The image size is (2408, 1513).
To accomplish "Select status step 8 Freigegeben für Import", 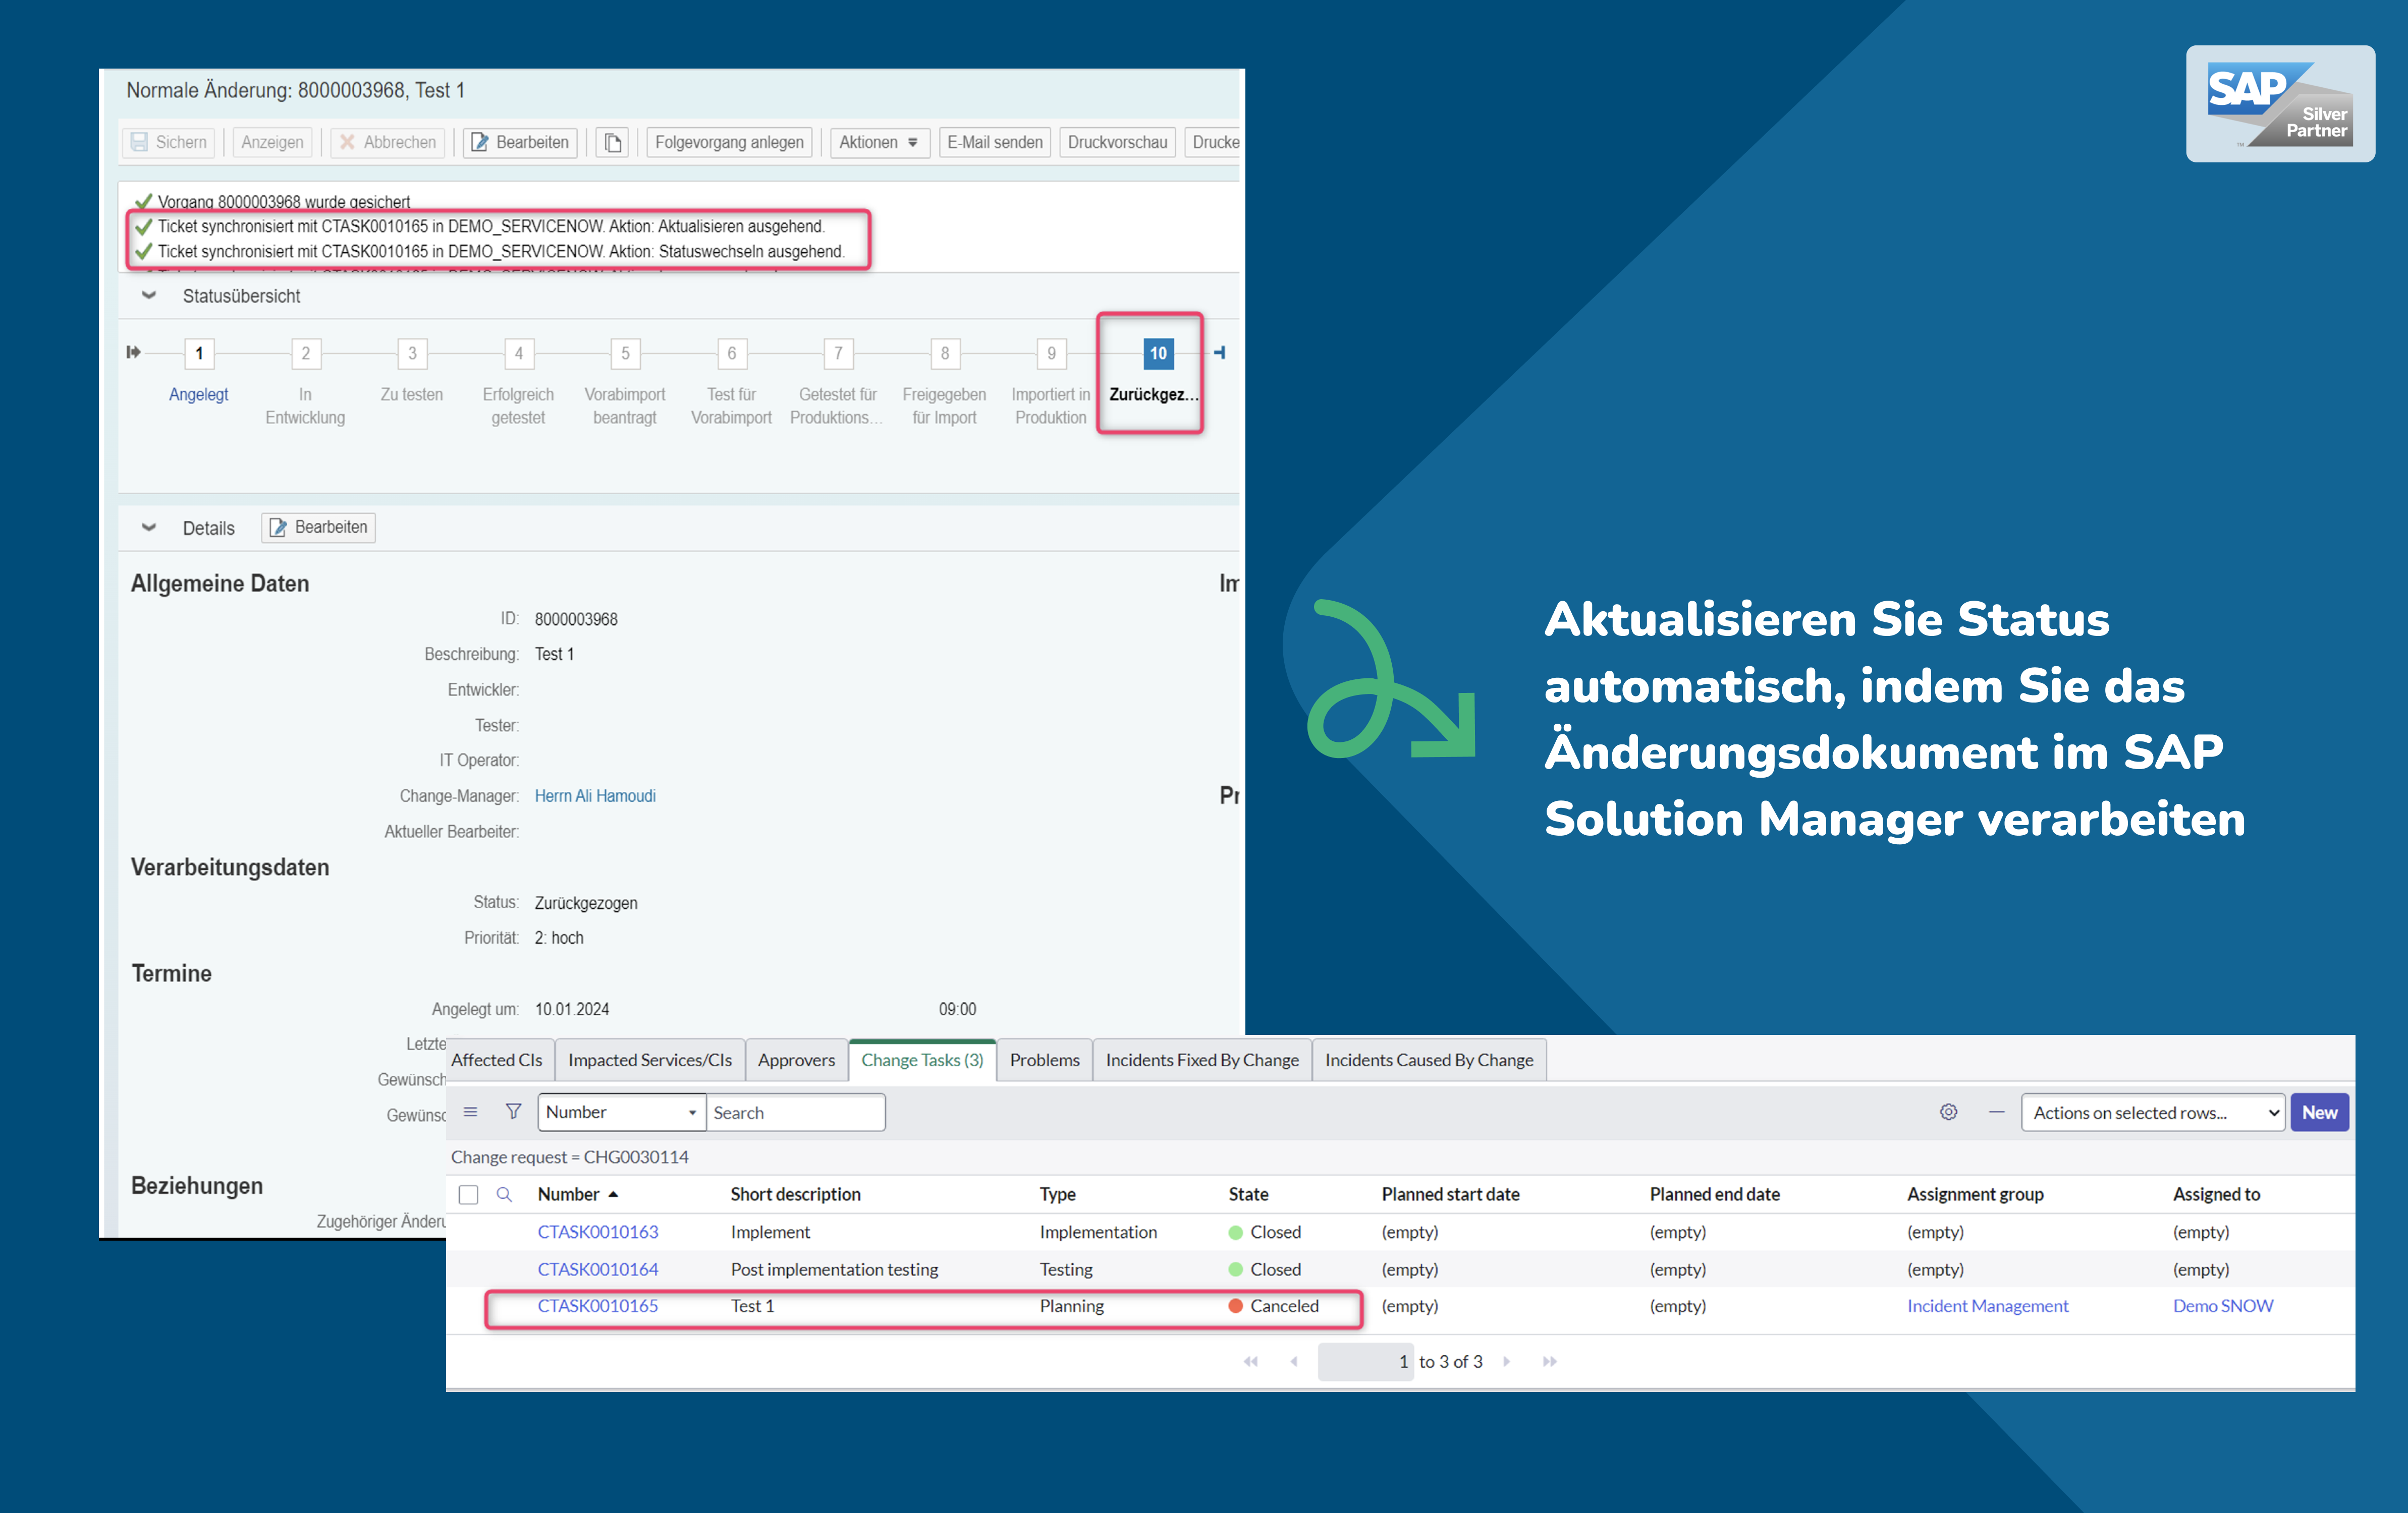I will (944, 353).
